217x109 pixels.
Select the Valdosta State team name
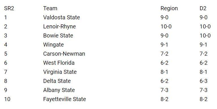[61, 18]
